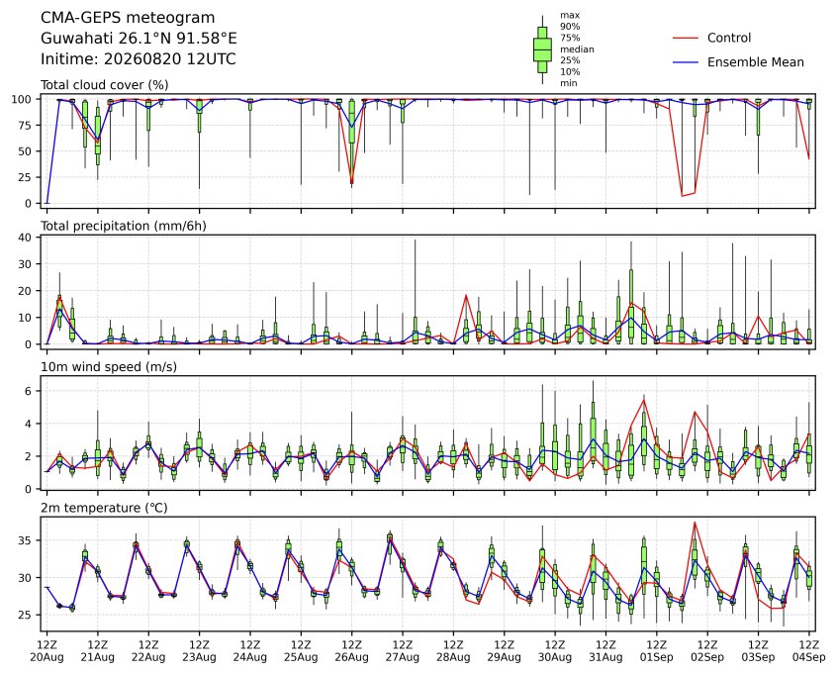The image size is (837, 674).
Task: Click the 12Z 29Aug time axis label
Action: (x=504, y=651)
